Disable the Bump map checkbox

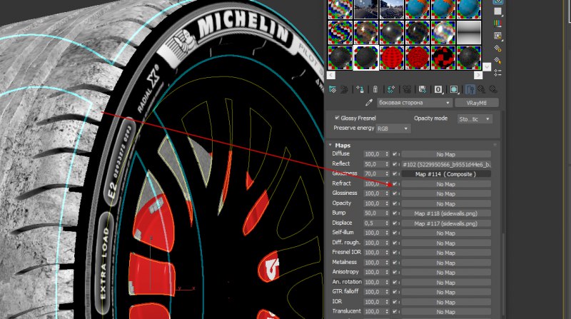click(x=395, y=213)
